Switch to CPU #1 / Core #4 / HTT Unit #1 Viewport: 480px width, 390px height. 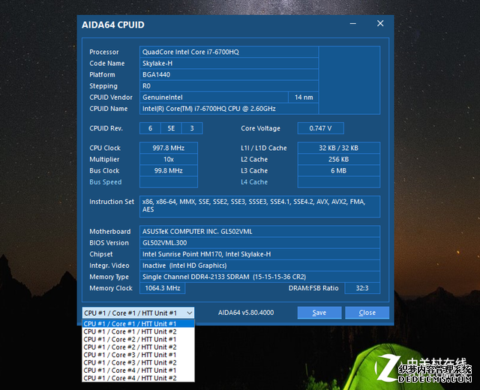click(138, 370)
